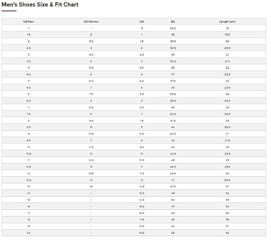Click the EU 40 cell
The image size is (271, 240).
coord(173,108)
